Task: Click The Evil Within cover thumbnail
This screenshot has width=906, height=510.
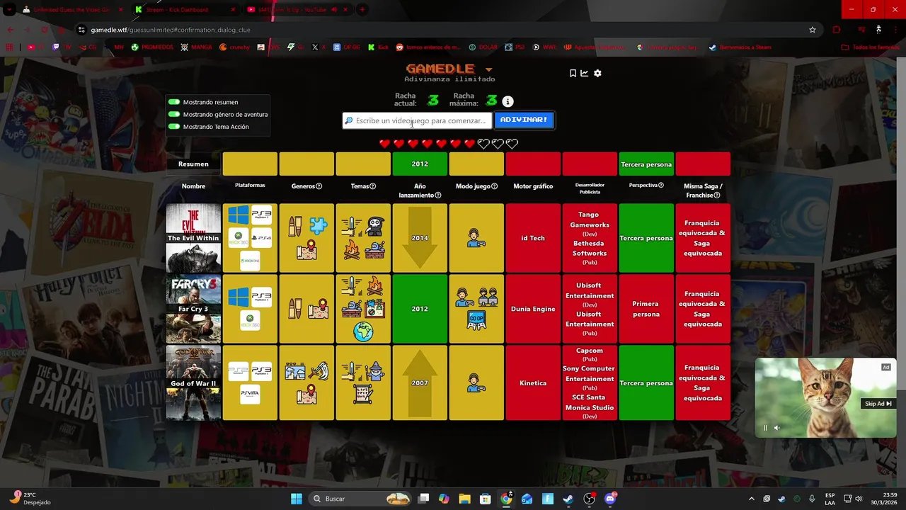Action: coord(193,238)
